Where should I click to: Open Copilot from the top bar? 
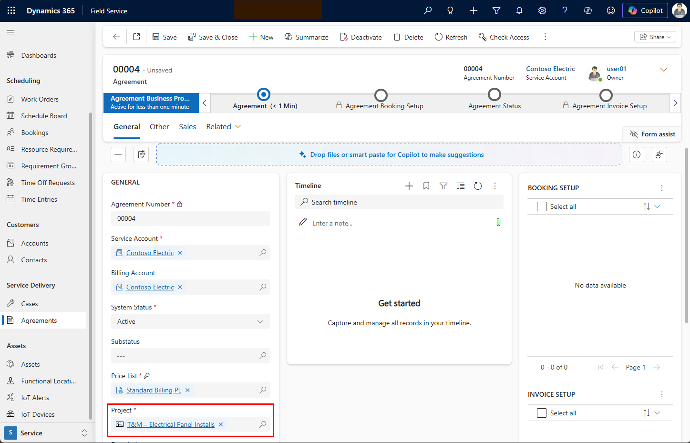pos(645,10)
